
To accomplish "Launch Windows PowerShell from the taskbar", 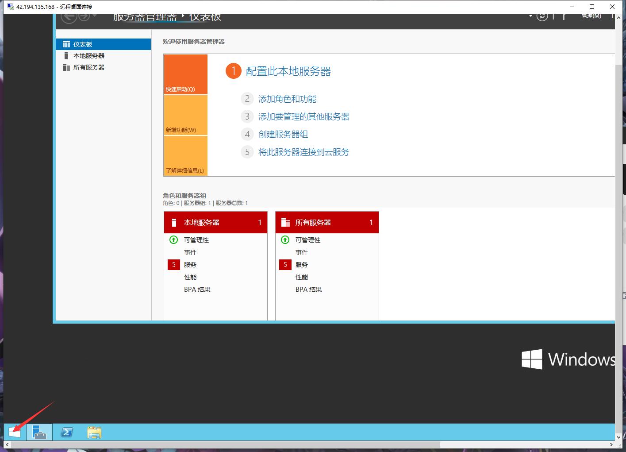I will pos(66,432).
